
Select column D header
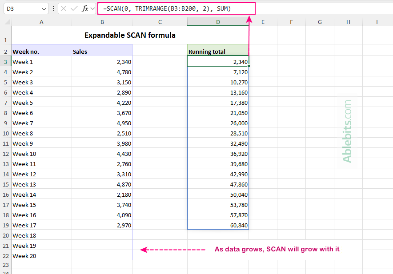click(218, 22)
